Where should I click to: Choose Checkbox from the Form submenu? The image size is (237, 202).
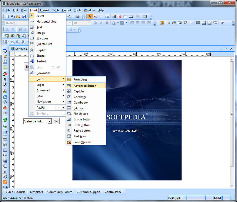coord(80,97)
